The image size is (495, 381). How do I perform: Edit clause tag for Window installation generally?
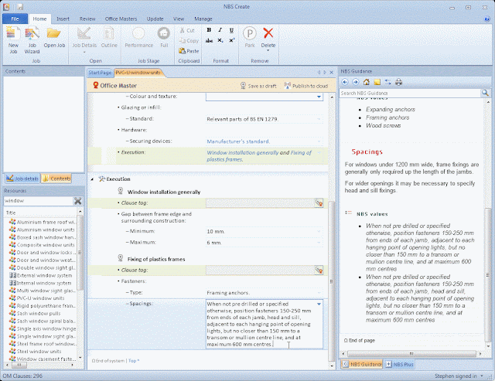click(319, 203)
